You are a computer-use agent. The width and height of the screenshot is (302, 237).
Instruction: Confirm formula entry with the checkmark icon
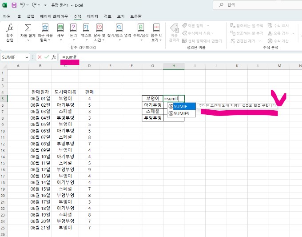[x=47, y=57]
